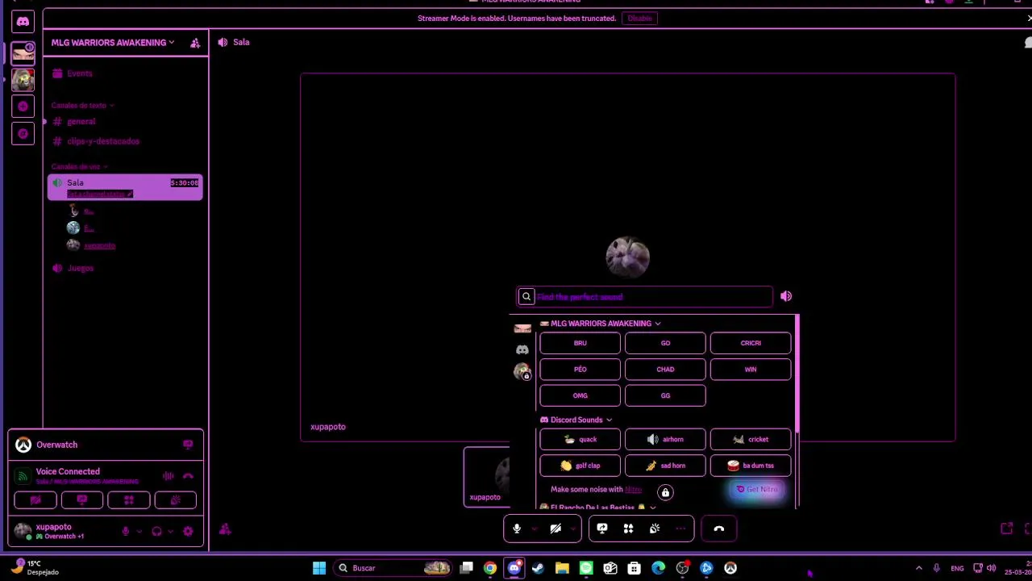Click the Get Nitro button
1032x581 pixels.
(x=757, y=489)
